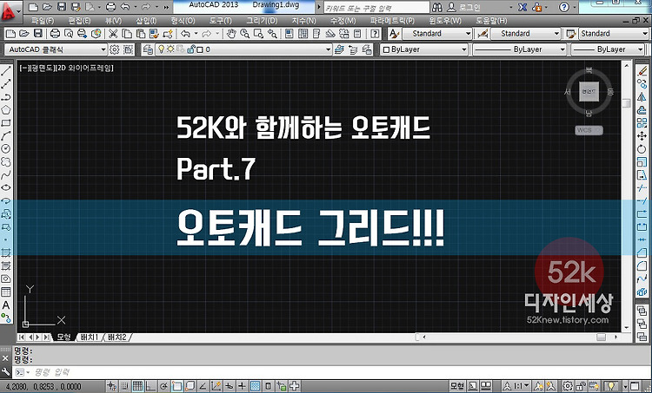Image resolution: width=652 pixels, height=393 pixels.
Task: Click the keyword search box in the title bar
Action: point(376,8)
